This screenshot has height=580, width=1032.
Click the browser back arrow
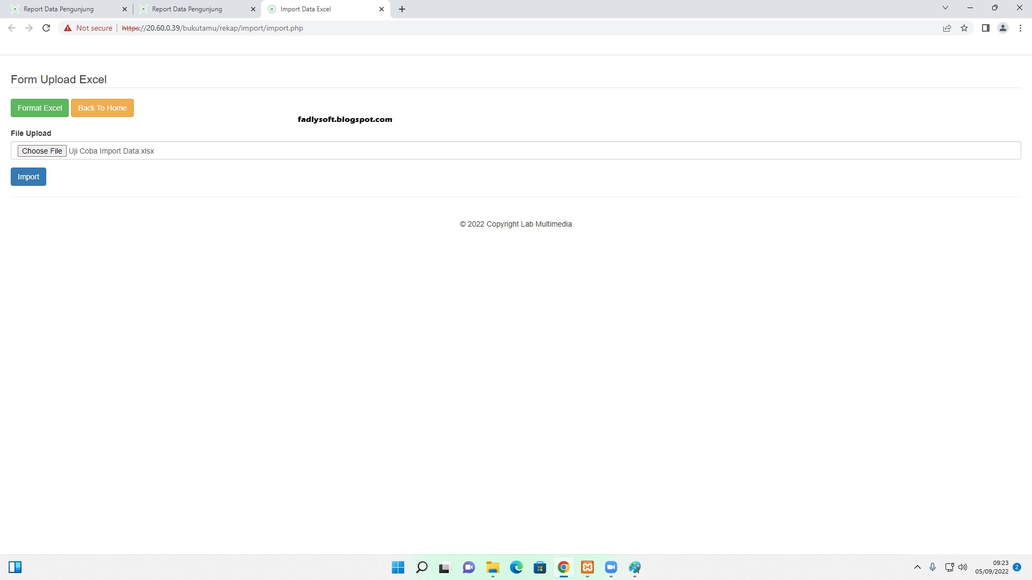(x=12, y=28)
